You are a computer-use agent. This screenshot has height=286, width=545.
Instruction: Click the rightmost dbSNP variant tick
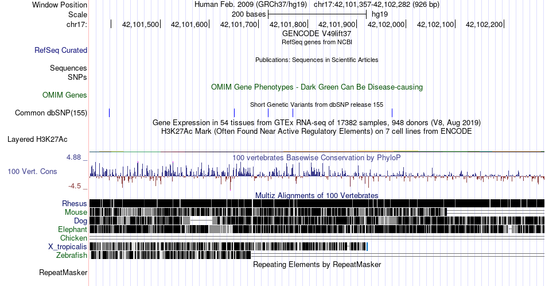(392, 113)
